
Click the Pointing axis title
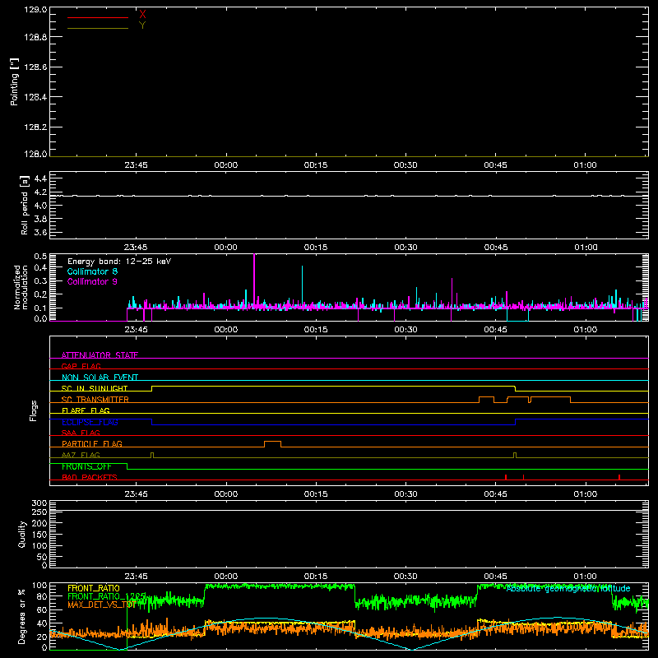pyautogui.click(x=14, y=81)
